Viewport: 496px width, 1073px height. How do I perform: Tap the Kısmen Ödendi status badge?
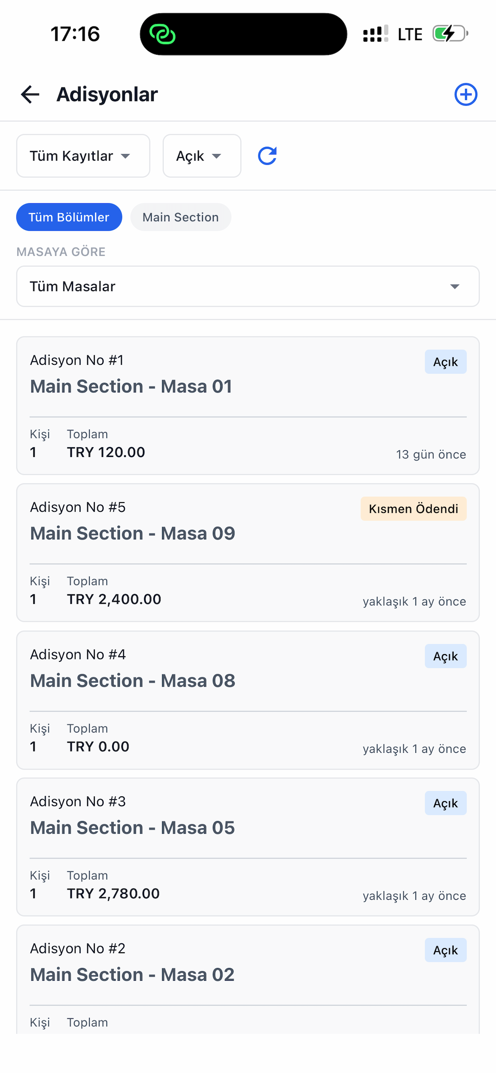[413, 509]
